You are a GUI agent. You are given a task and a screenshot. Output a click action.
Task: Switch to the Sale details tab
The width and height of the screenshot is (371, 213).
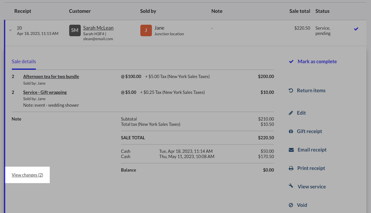click(24, 61)
